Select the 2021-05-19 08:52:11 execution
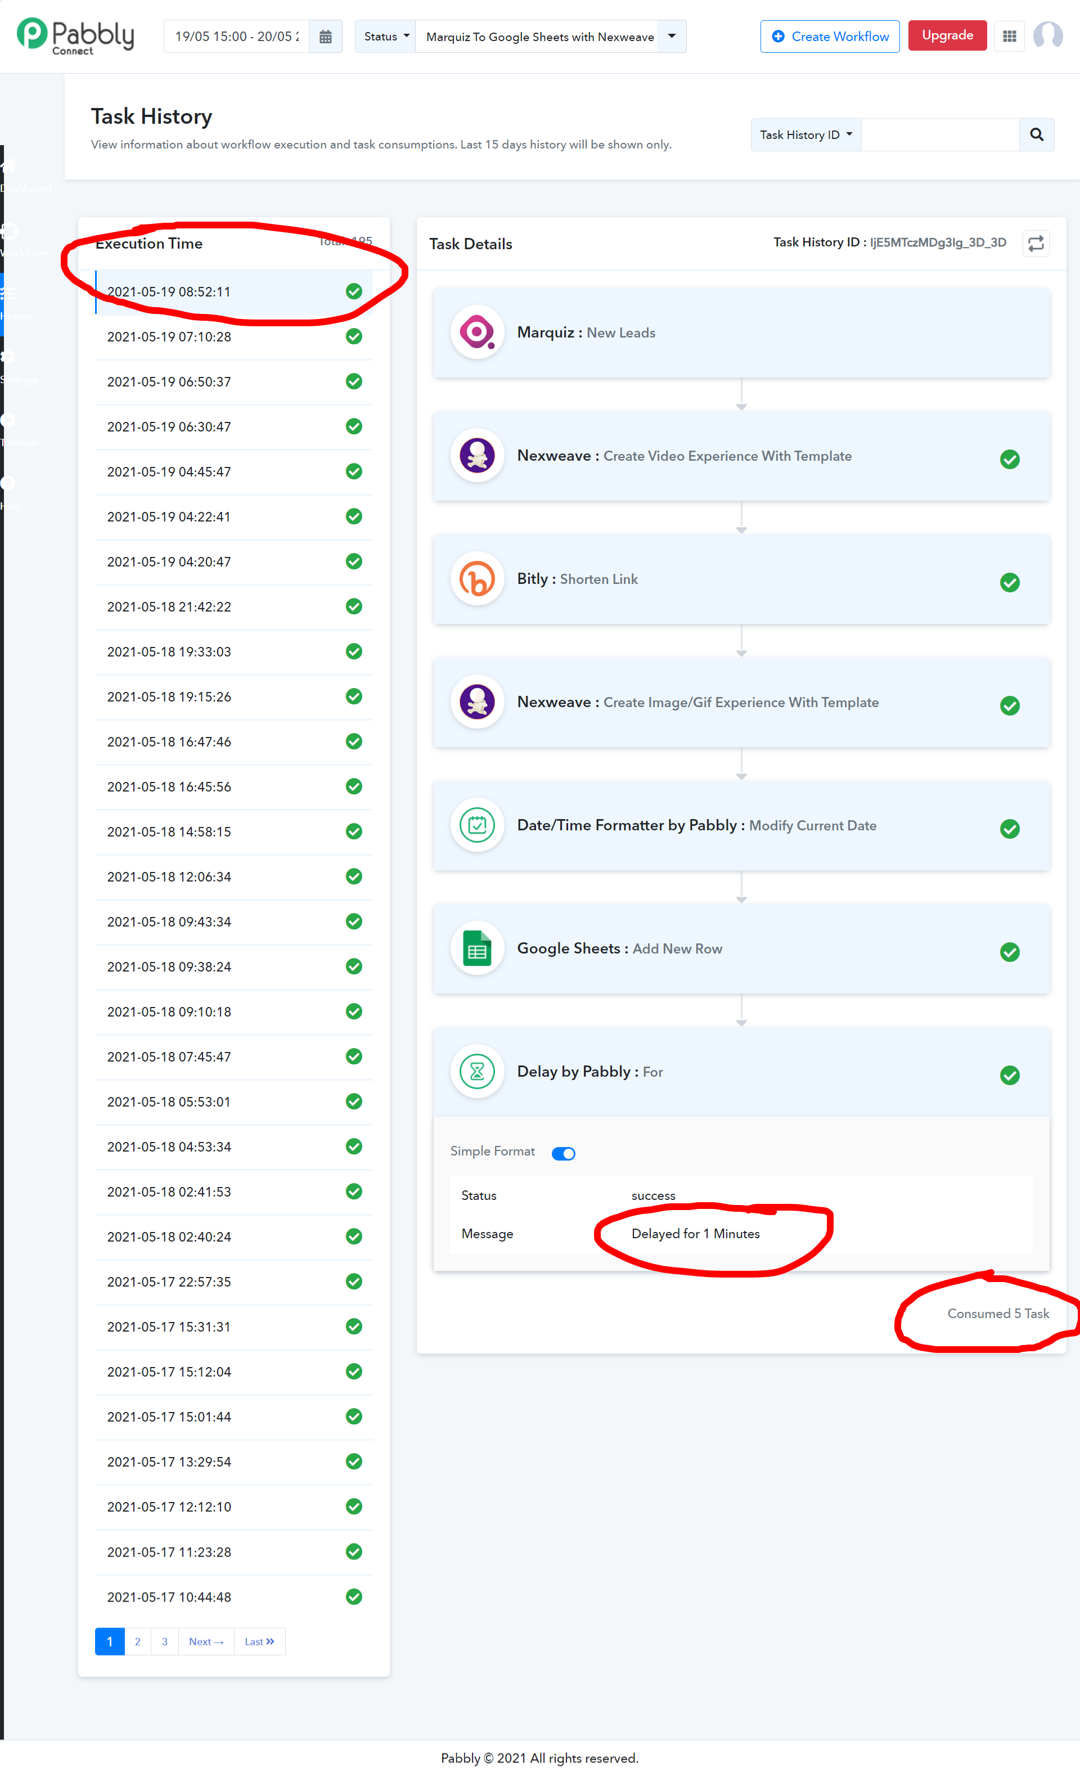The image size is (1080, 1776). (x=234, y=291)
